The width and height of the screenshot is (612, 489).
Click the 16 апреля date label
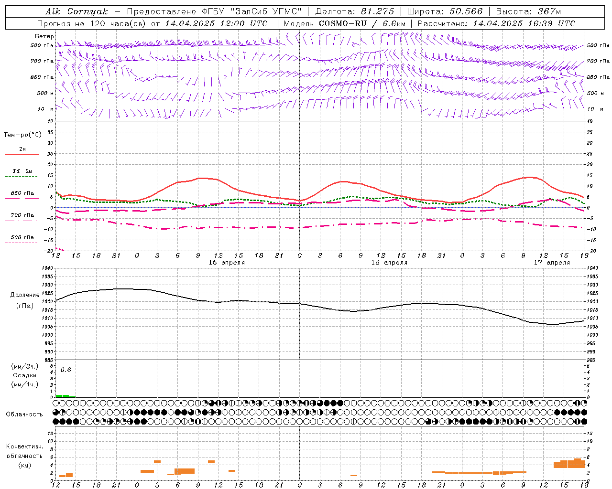tap(389, 263)
